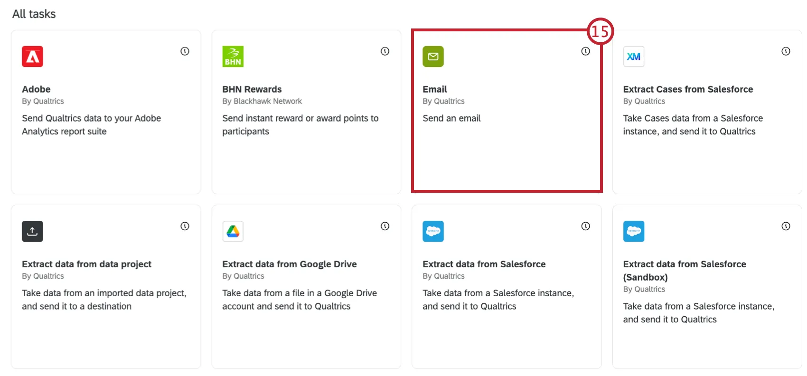
Task: Open info for the Adobe task
Action: 185,51
